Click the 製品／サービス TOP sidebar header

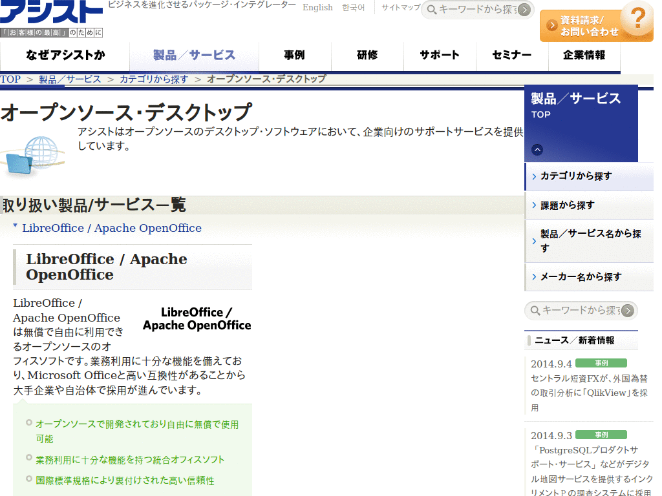coord(581,123)
